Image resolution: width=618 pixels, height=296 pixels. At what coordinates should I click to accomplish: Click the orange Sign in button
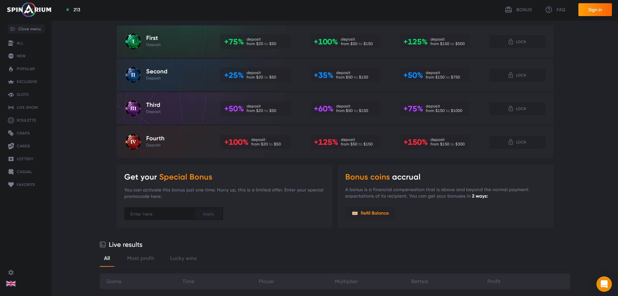(595, 10)
